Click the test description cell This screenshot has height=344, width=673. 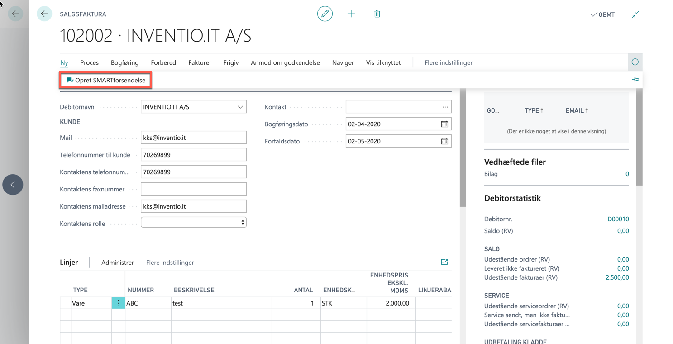coord(221,303)
